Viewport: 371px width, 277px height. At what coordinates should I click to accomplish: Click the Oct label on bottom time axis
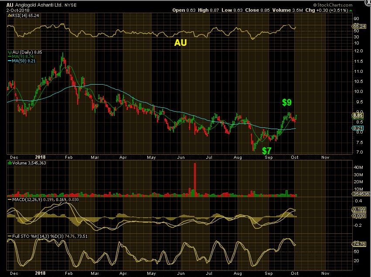pyautogui.click(x=295, y=273)
